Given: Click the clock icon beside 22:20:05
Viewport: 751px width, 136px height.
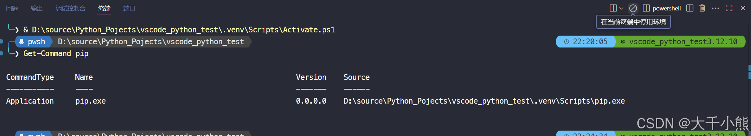Looking at the screenshot, I should pyautogui.click(x=566, y=42).
